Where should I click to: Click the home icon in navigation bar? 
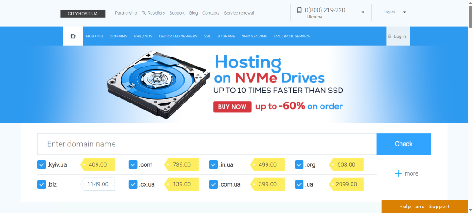click(x=73, y=36)
